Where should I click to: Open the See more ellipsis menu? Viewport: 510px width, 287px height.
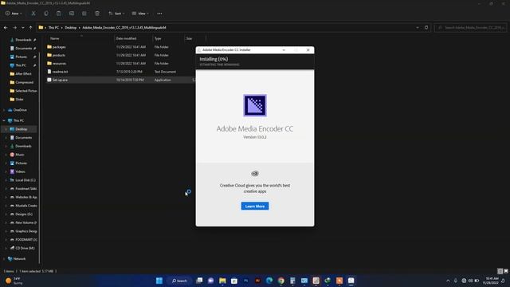(159, 14)
